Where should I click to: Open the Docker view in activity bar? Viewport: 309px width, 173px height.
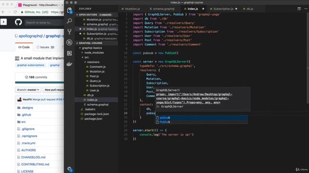point(70,64)
